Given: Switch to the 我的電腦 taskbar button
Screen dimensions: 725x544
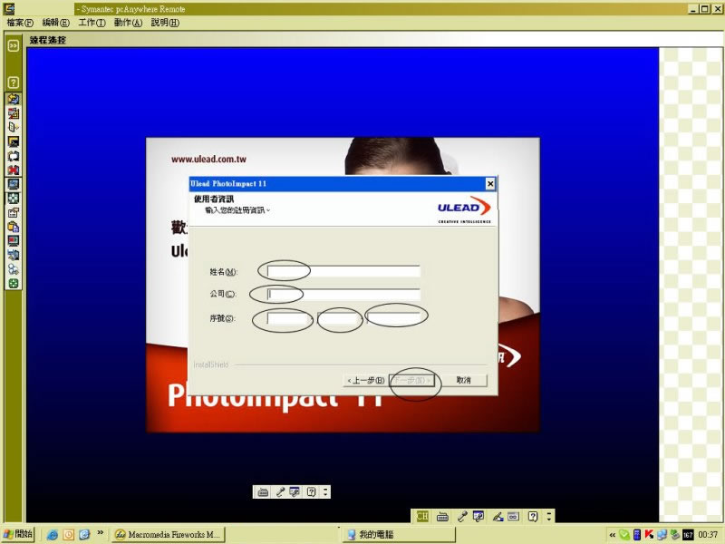Looking at the screenshot, I should click(x=399, y=535).
